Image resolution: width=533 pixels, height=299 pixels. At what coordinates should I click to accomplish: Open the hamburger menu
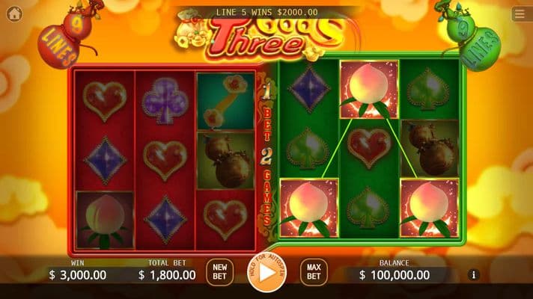coord(520,14)
